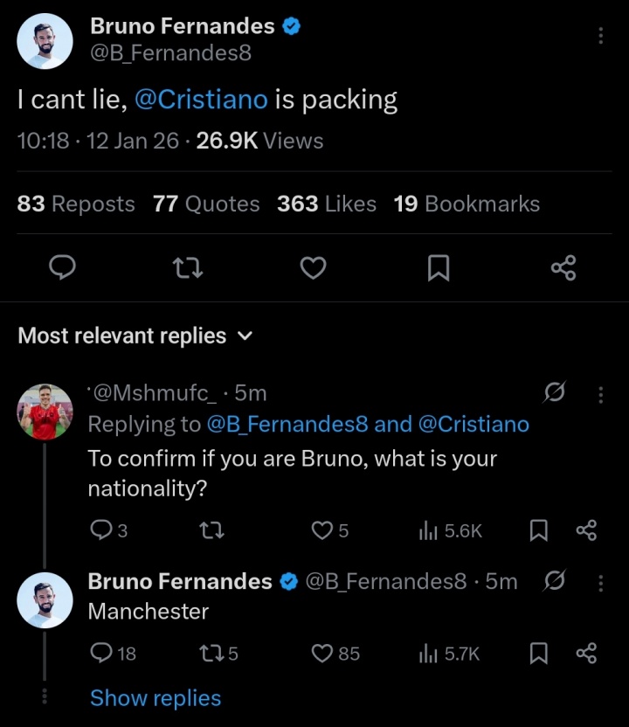Click Show replies link
Viewport: 629px width, 727px height.
[x=156, y=698]
